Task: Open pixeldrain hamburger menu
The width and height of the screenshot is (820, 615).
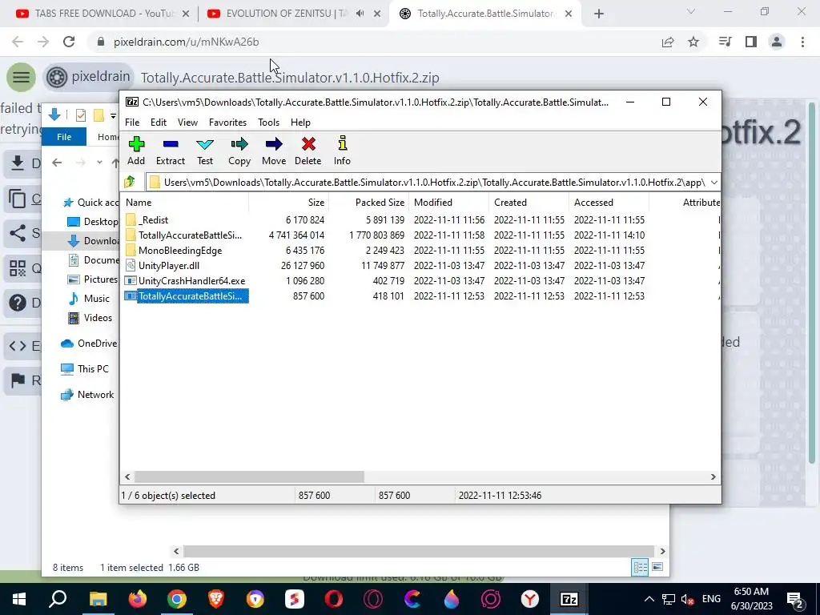Action: [21, 78]
